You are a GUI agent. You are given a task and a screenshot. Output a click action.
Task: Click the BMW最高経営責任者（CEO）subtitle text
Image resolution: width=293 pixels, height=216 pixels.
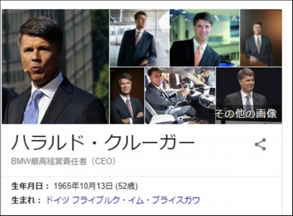[x=64, y=161]
